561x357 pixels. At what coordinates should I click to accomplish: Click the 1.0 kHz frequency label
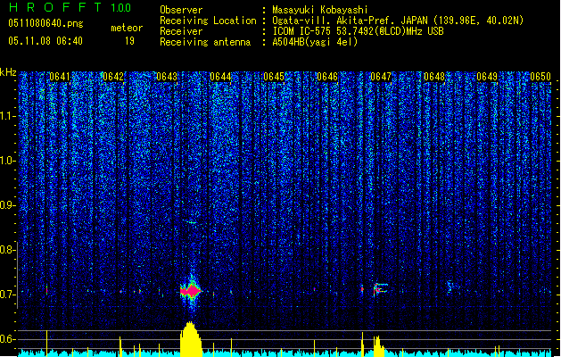8,161
